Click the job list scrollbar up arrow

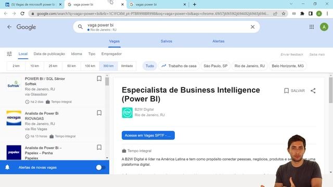(107, 75)
